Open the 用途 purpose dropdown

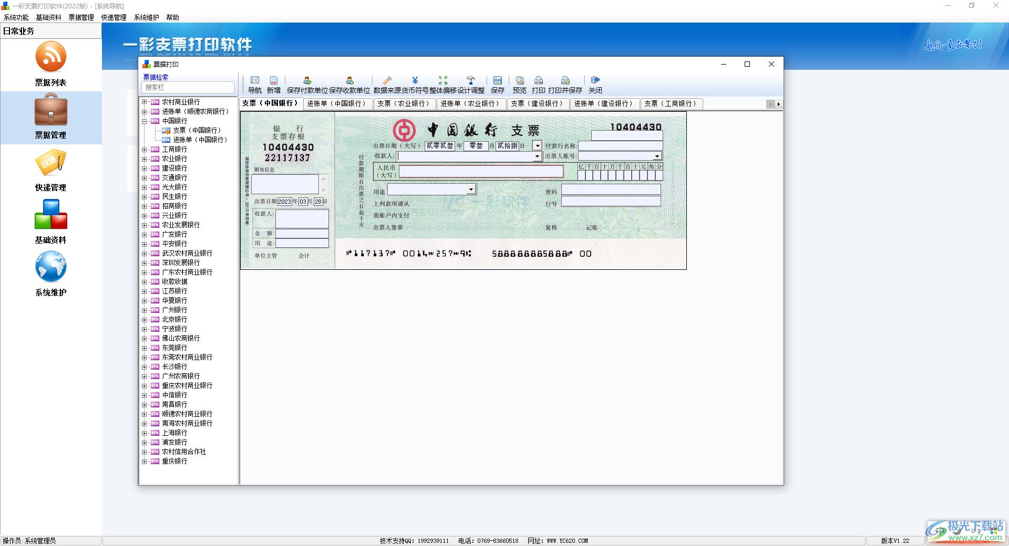(471, 190)
